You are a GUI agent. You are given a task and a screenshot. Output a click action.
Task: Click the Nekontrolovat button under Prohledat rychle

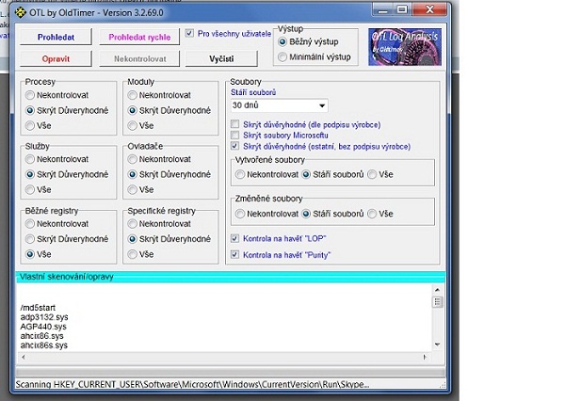[x=139, y=58]
